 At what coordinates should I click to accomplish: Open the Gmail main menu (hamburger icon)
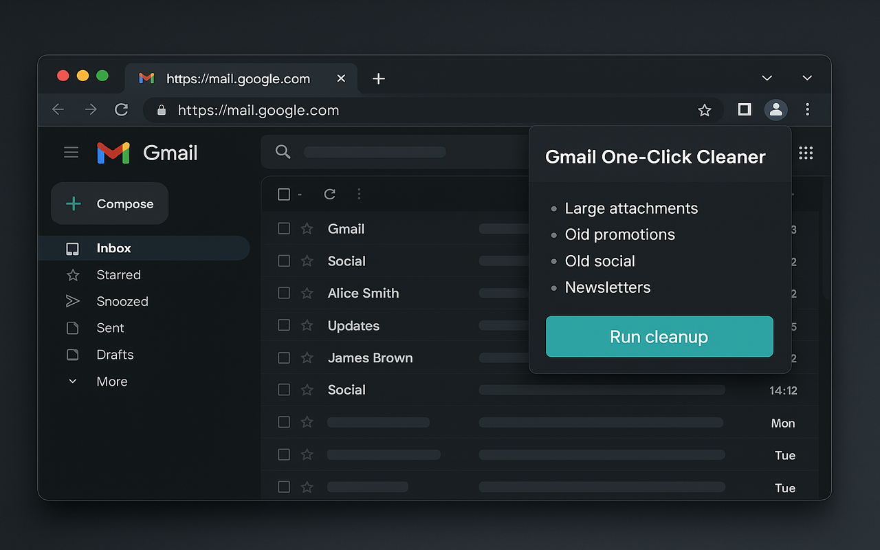tap(71, 152)
